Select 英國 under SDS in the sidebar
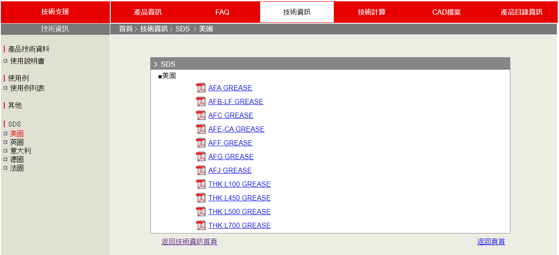This screenshot has height=255, width=559. 17,142
